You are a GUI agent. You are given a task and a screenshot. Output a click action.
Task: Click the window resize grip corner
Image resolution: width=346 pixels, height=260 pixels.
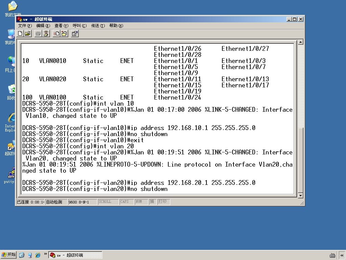click(302, 203)
